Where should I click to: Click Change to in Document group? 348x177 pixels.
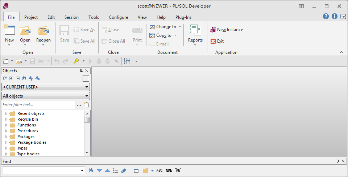point(163,27)
